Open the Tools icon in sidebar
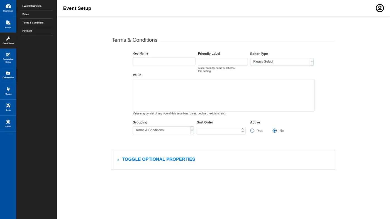 (8, 106)
